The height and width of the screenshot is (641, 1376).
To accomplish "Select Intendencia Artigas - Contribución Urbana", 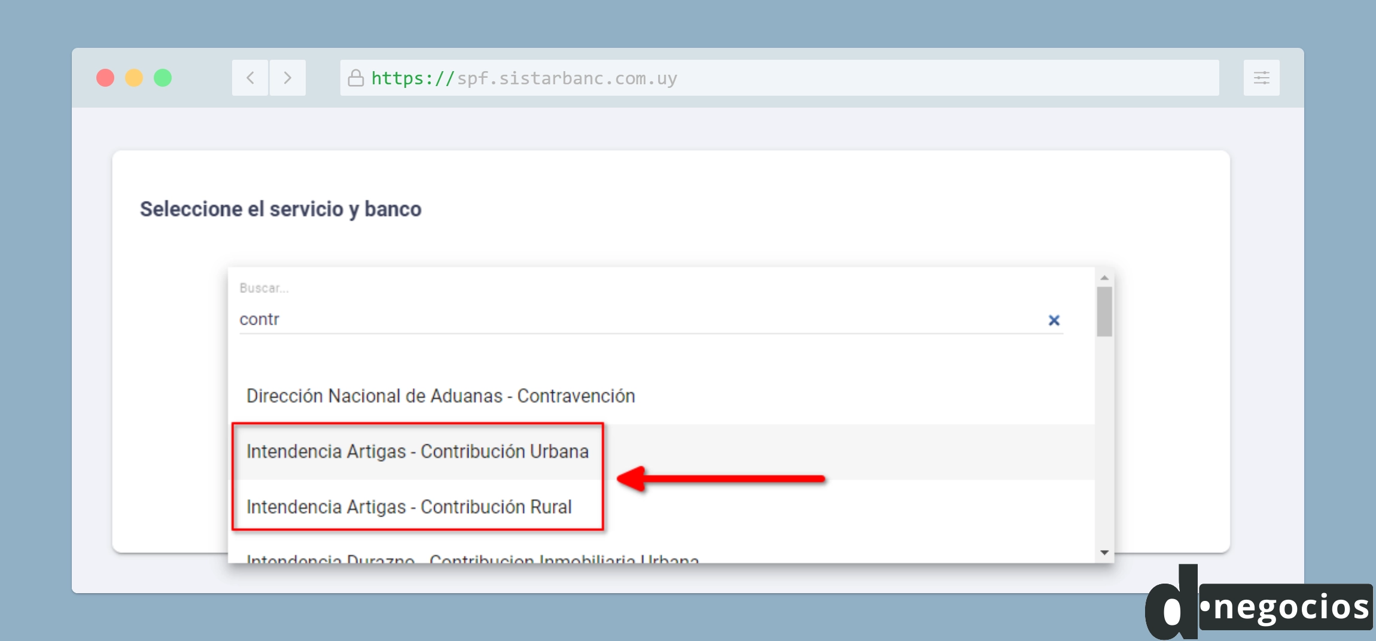I will 662,452.
